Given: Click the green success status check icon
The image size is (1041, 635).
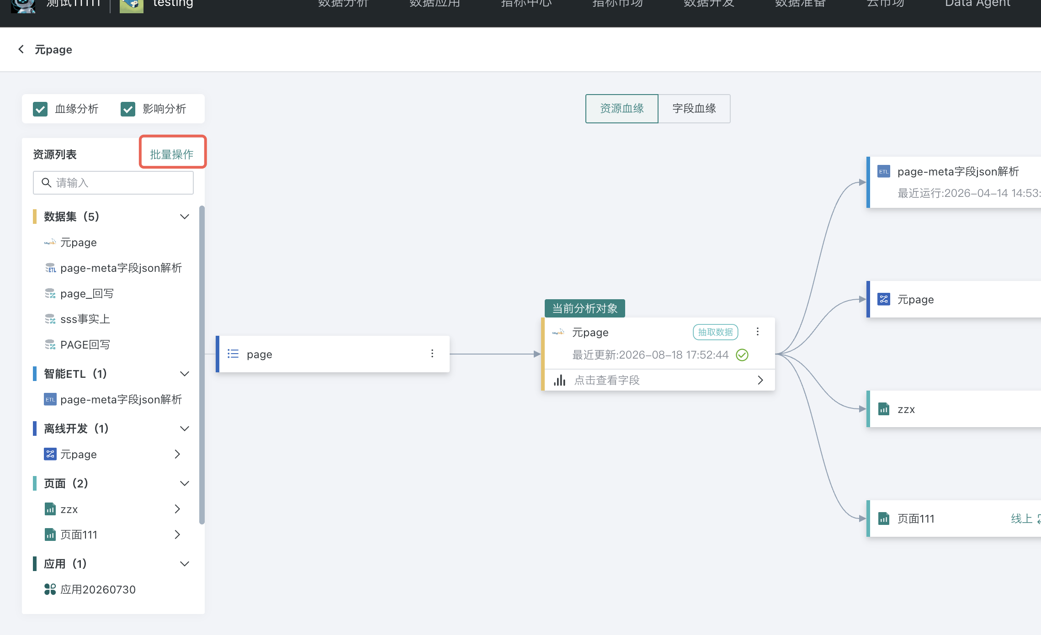Looking at the screenshot, I should coord(742,355).
